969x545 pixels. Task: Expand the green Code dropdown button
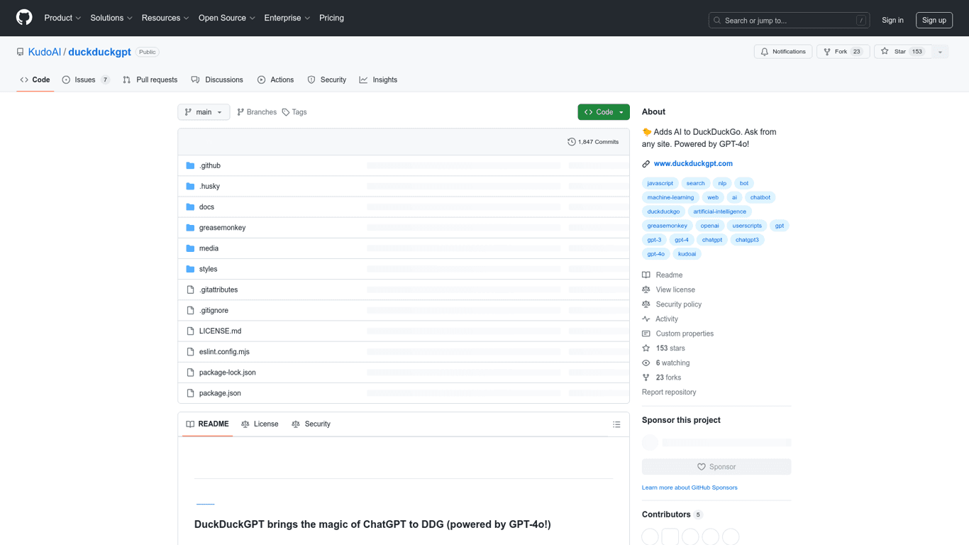603,112
